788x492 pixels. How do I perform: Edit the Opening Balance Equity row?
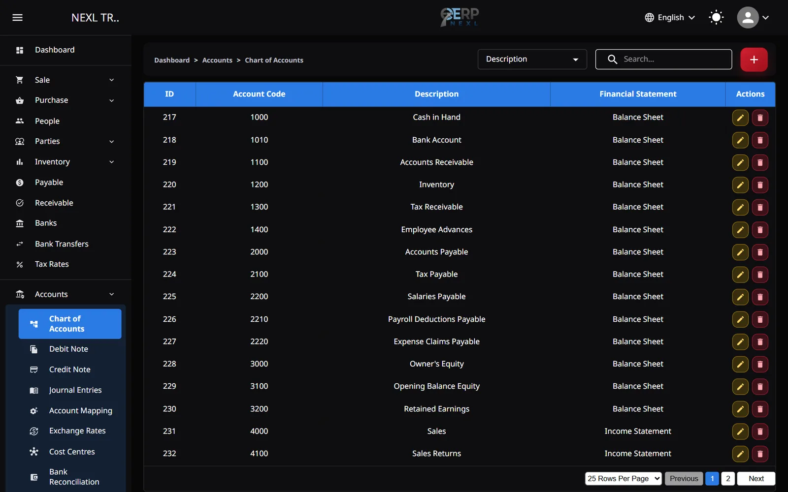(x=740, y=387)
